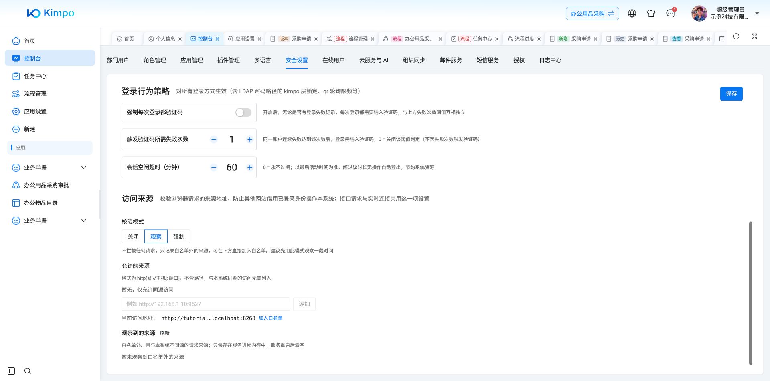Click the vertical scrollbar of settings panel
The width and height of the screenshot is (770, 381).
click(x=751, y=293)
